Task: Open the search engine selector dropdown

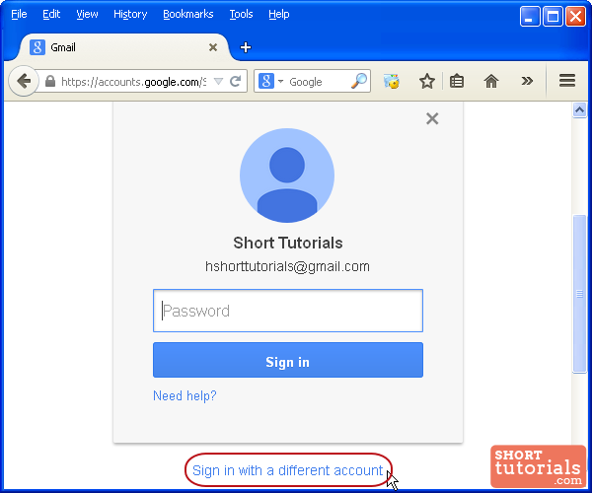Action: pyautogui.click(x=269, y=82)
